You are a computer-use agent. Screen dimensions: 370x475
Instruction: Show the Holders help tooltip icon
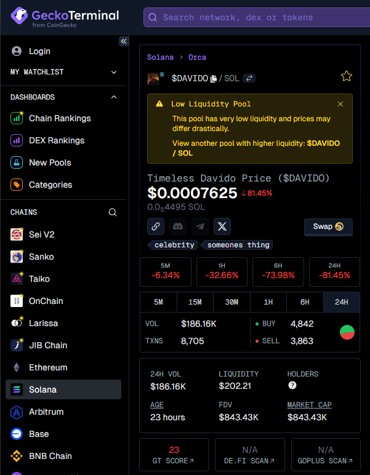coord(292,385)
